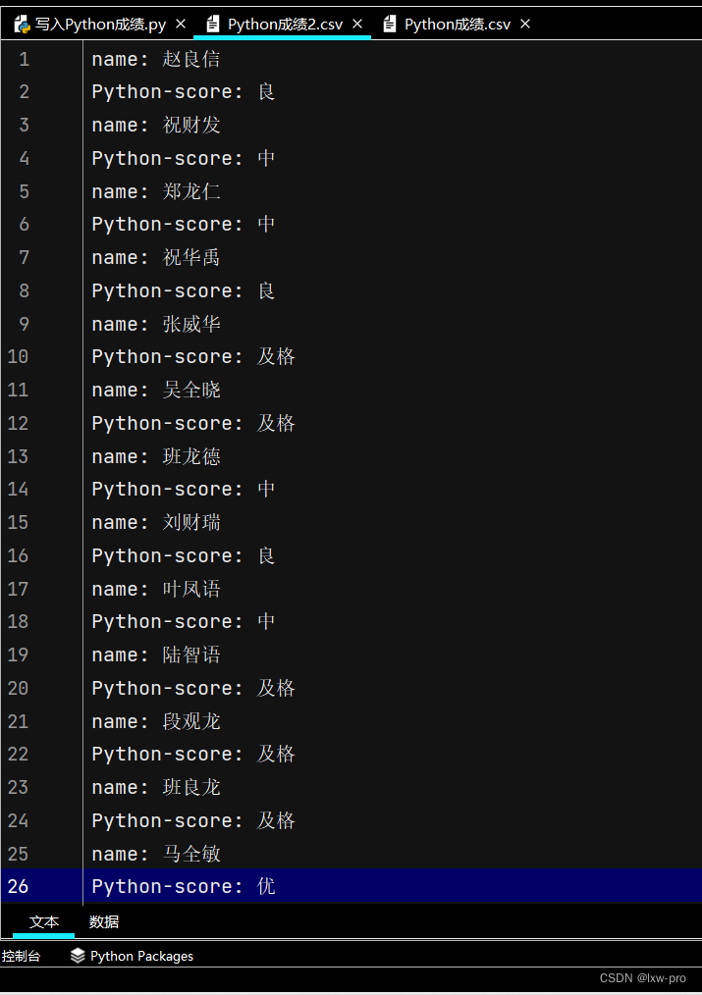Select the Python成绩2.csv editor tab
The image size is (702, 995).
click(x=285, y=25)
